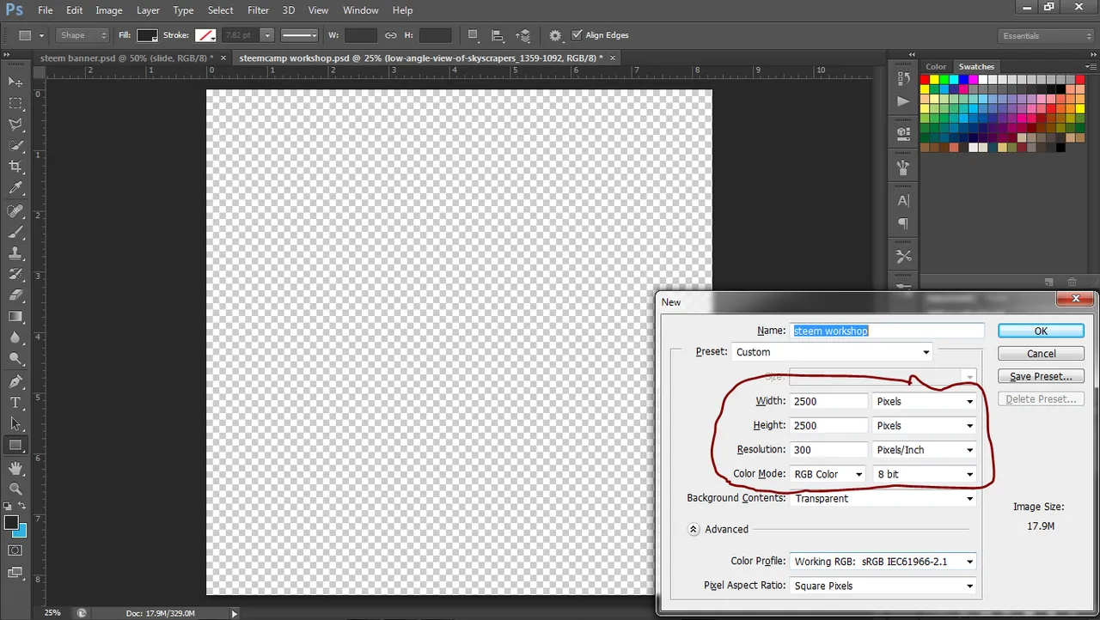Open the Preset dropdown set to Custom
Viewport: 1100px width, 620px height.
[x=832, y=352]
